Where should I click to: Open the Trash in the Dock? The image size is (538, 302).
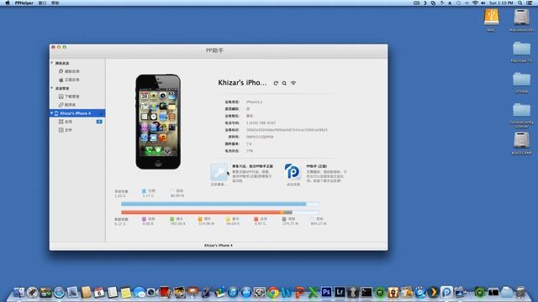tap(520, 292)
